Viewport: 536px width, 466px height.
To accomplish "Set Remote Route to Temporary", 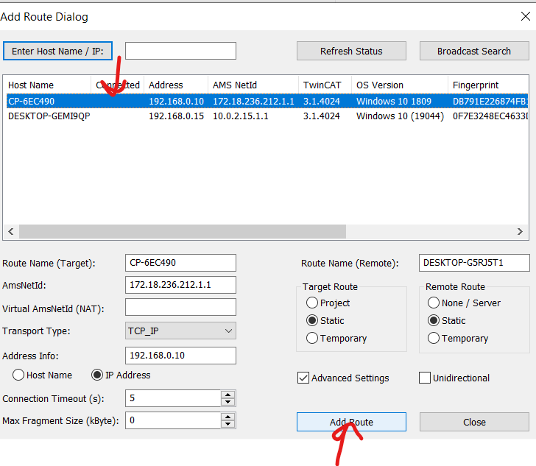I will pyautogui.click(x=434, y=338).
